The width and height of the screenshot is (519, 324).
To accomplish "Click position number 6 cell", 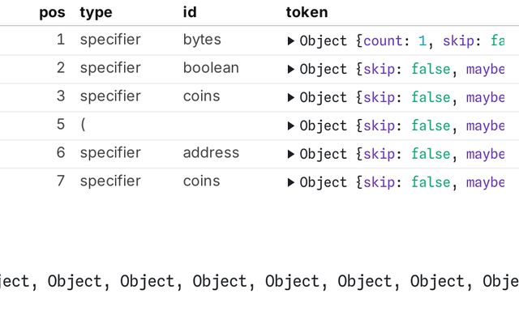I will [61, 153].
